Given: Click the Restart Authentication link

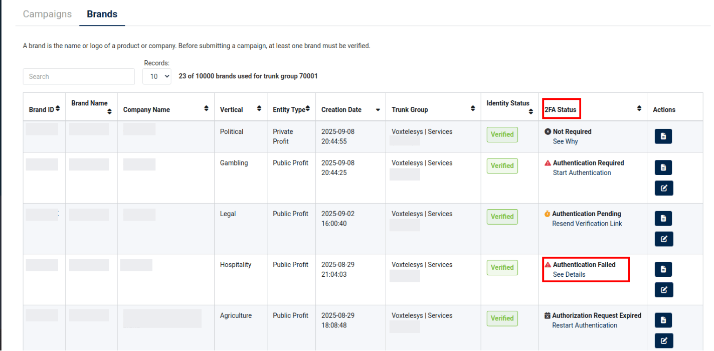Looking at the screenshot, I should (x=585, y=325).
